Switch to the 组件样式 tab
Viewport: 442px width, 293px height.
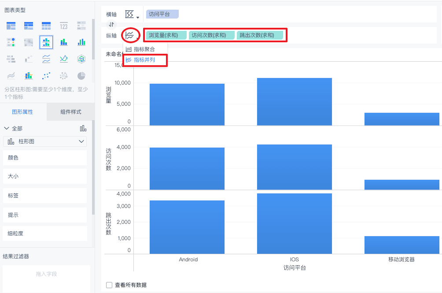(70, 112)
